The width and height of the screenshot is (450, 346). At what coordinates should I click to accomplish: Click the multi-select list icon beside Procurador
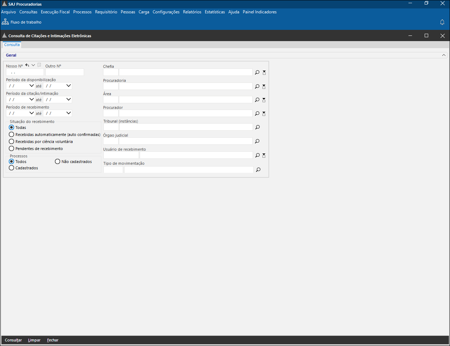(x=264, y=114)
